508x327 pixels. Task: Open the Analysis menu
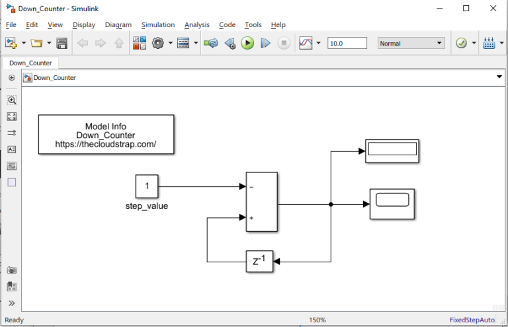197,24
